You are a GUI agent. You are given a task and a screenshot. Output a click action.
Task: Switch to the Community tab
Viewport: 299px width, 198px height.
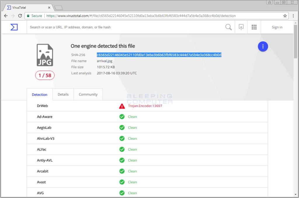88,94
